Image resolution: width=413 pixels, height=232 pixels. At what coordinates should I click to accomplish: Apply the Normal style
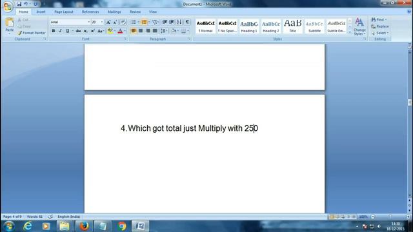click(x=205, y=26)
